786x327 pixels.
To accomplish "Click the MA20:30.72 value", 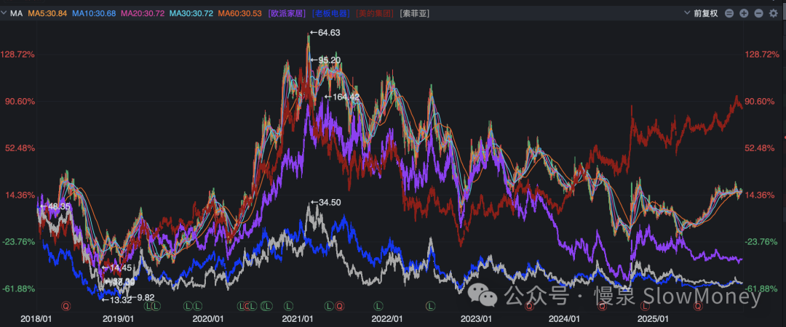I will tap(143, 14).
